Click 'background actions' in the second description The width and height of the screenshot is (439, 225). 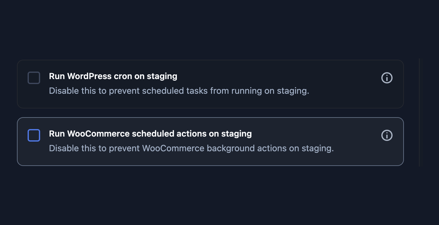pos(246,148)
